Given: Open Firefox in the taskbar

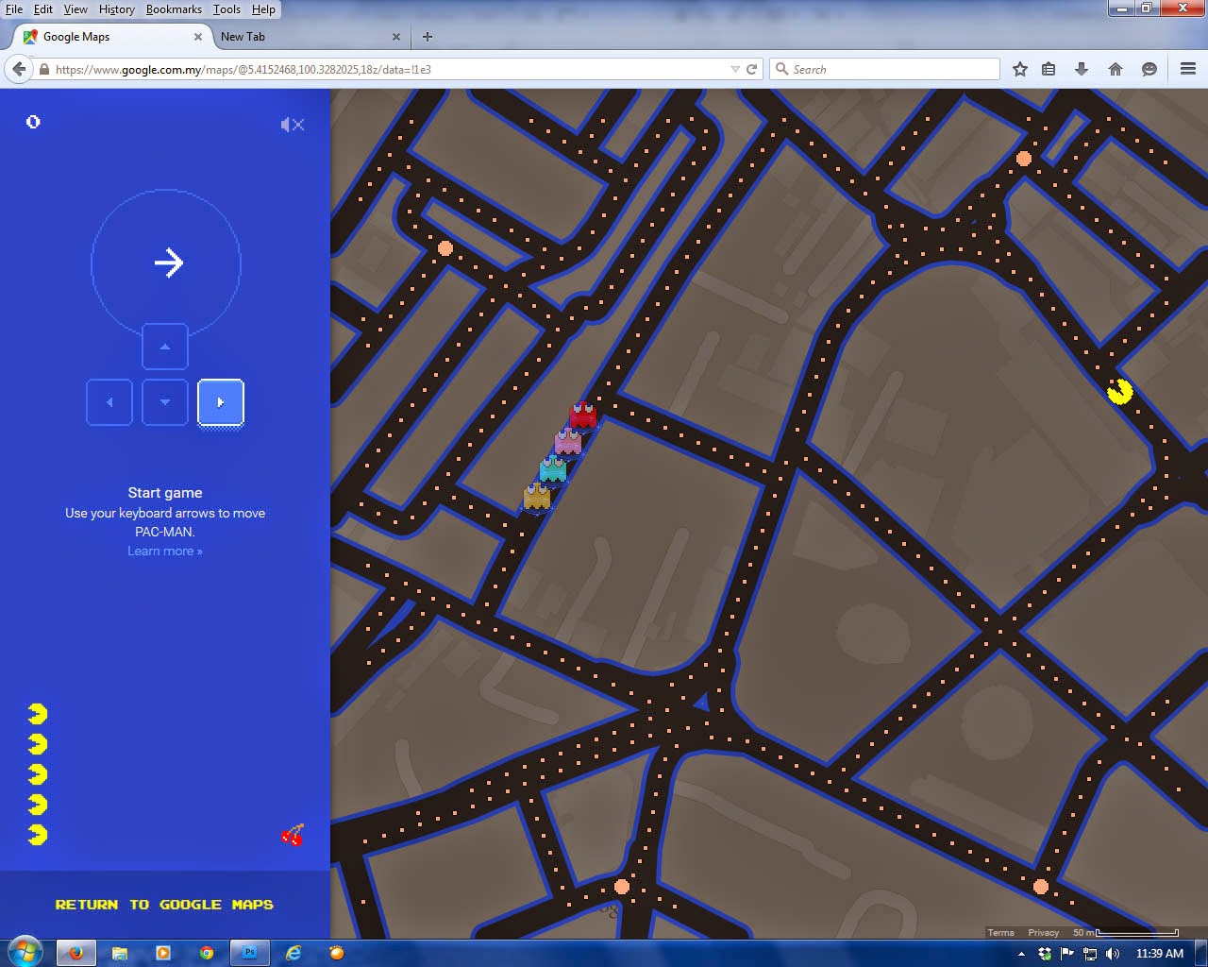Looking at the screenshot, I should point(76,953).
